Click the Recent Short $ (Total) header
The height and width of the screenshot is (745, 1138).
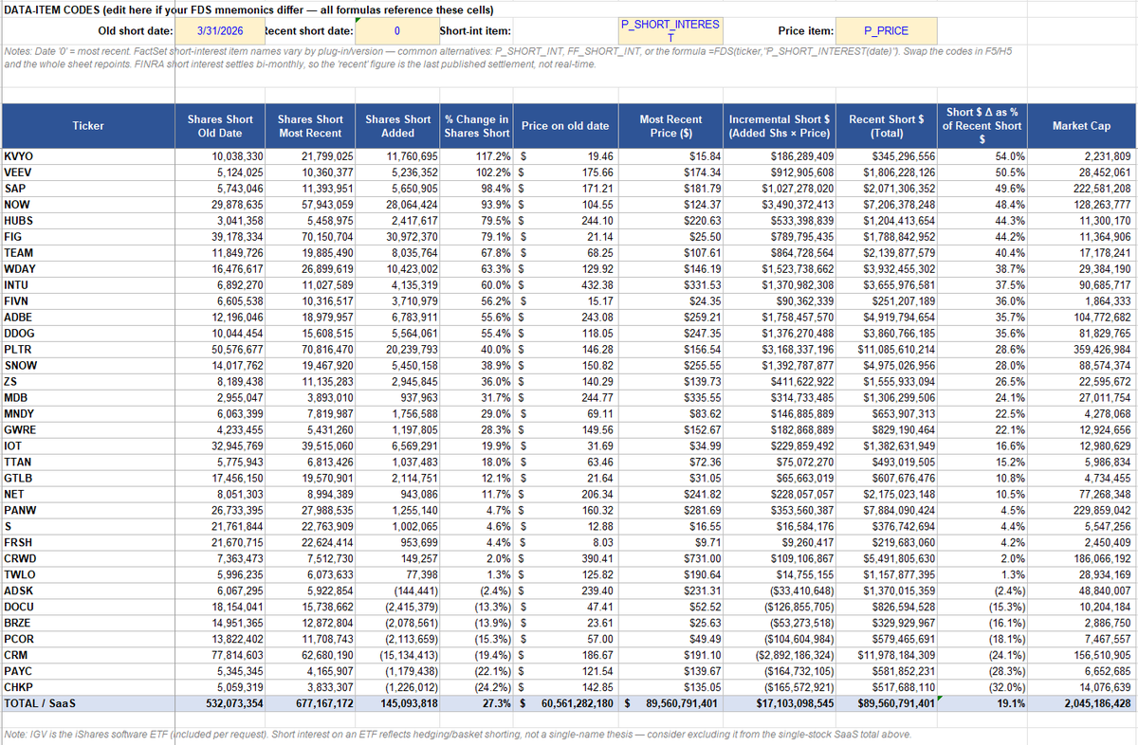[x=887, y=126]
